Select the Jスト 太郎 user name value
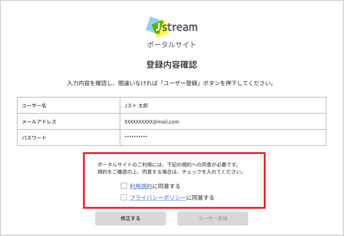The width and height of the screenshot is (344, 236). [136, 106]
